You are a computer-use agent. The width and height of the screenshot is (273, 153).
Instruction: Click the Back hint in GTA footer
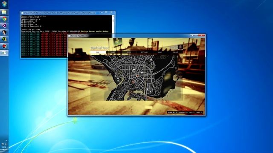(192, 112)
